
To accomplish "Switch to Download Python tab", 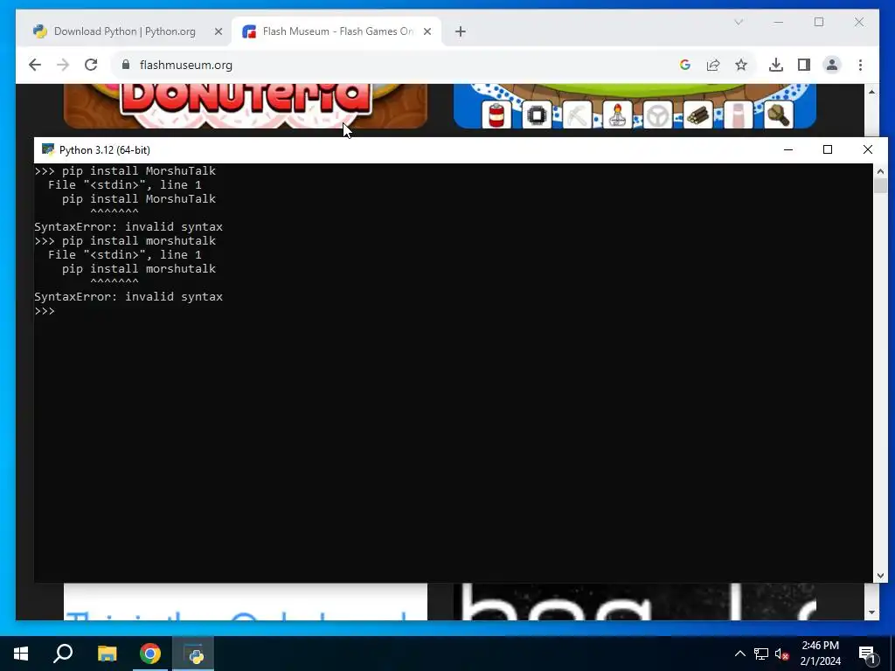I will tap(124, 31).
